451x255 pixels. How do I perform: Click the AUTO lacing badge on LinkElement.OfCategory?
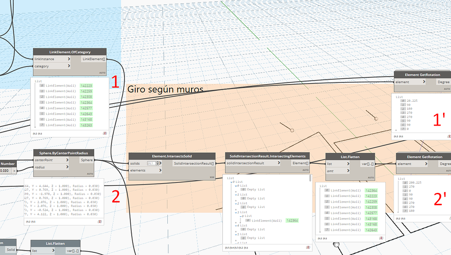[x=101, y=73]
